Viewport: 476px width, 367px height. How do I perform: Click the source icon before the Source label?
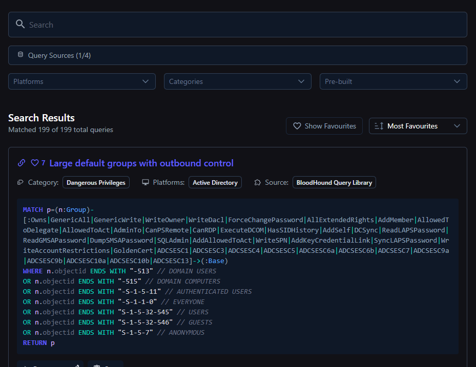(x=258, y=182)
